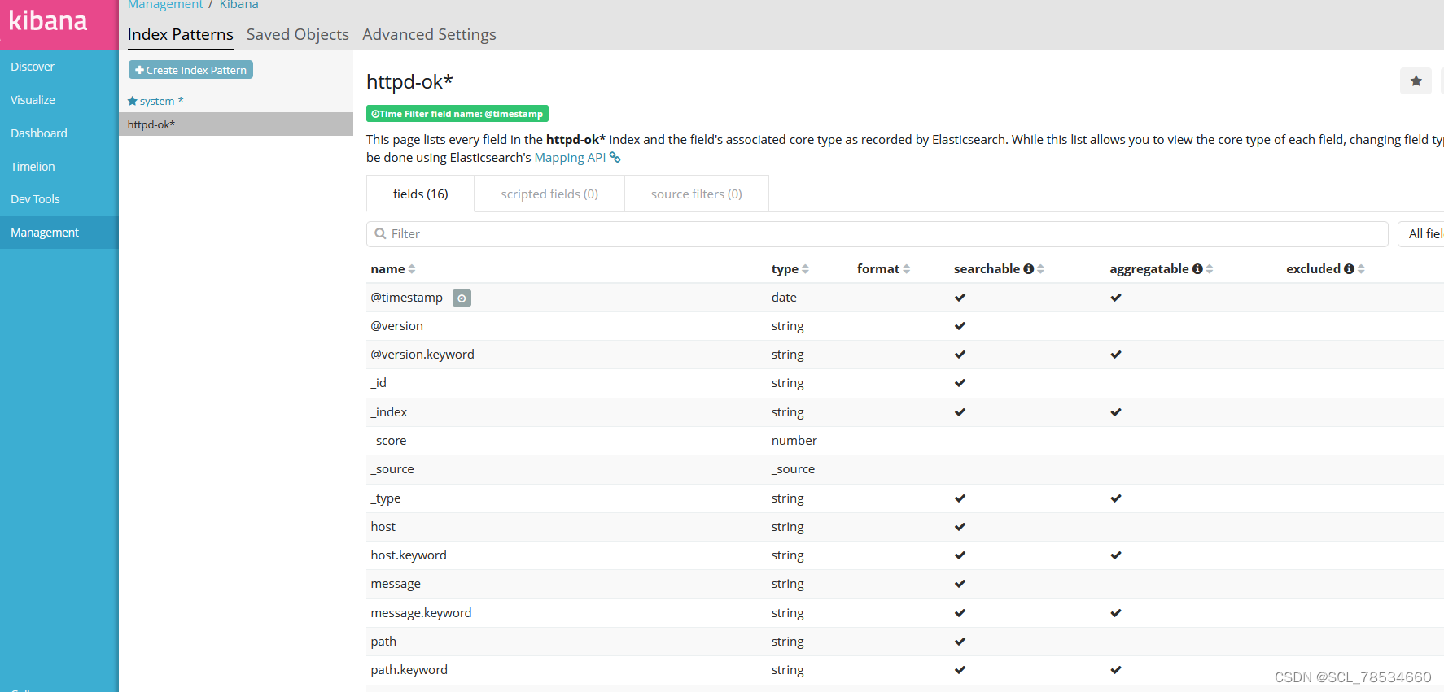Click the name column sort arrows

pyautogui.click(x=412, y=269)
